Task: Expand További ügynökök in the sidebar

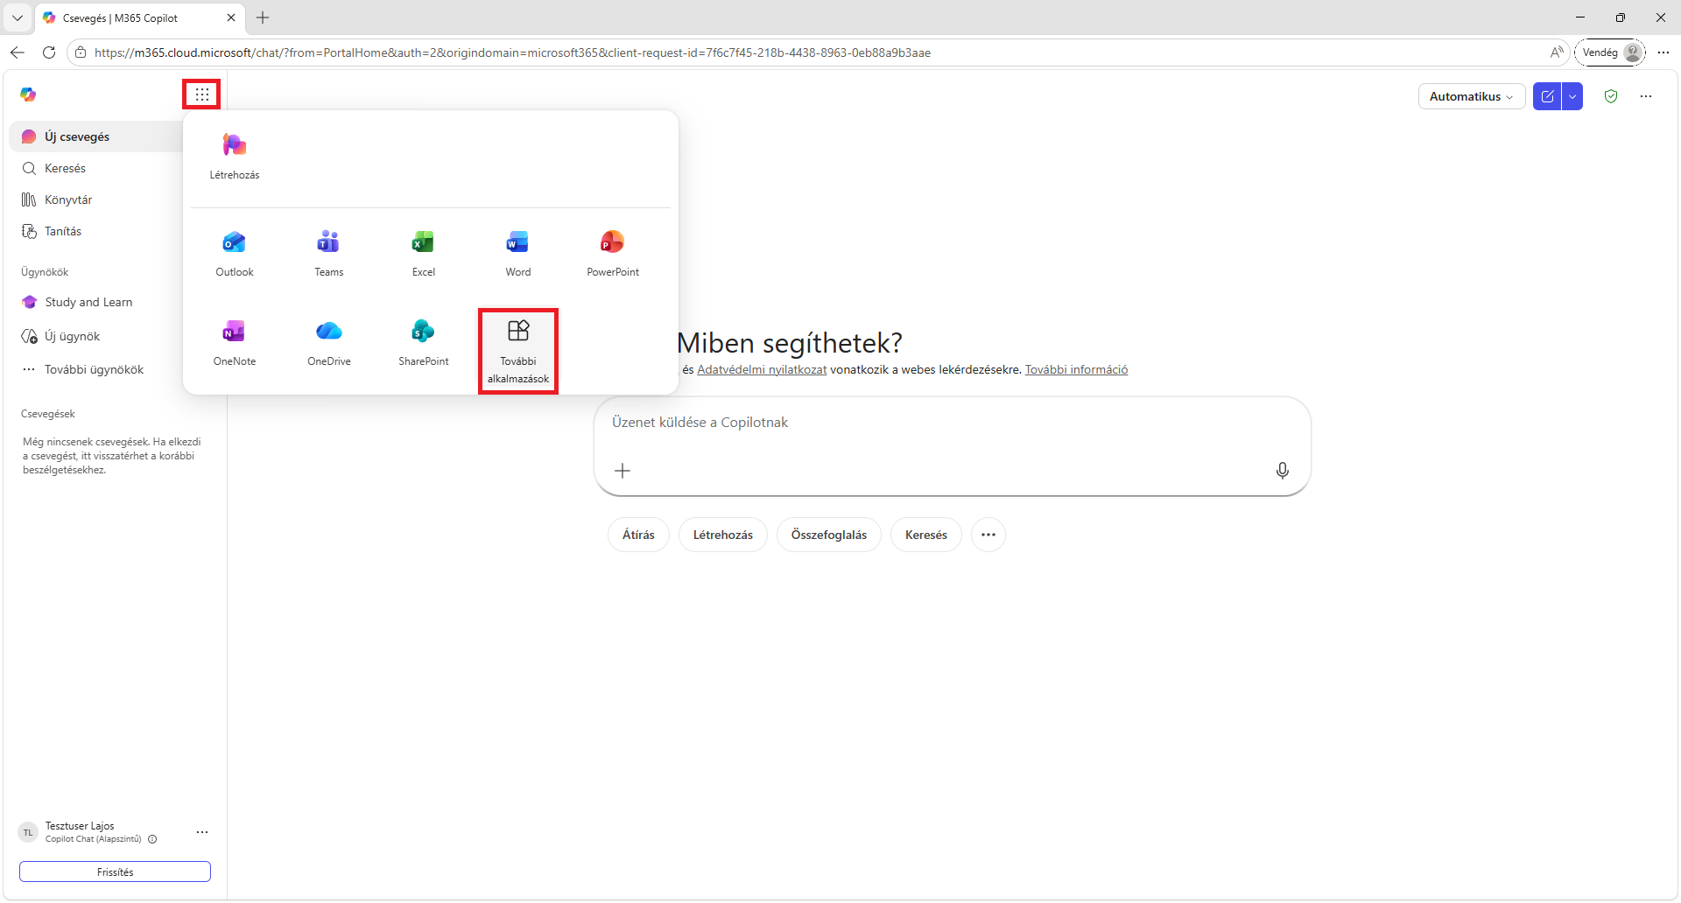Action: pyautogui.click(x=96, y=369)
